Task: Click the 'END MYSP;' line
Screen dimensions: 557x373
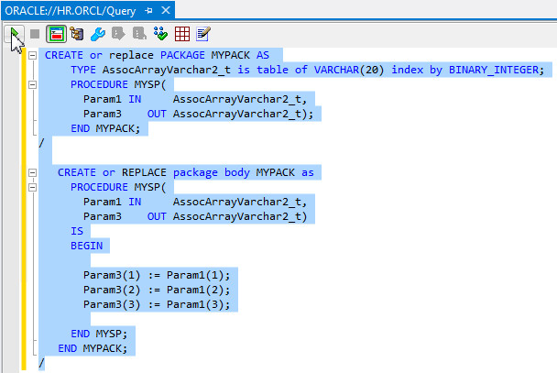Action: [x=99, y=334]
